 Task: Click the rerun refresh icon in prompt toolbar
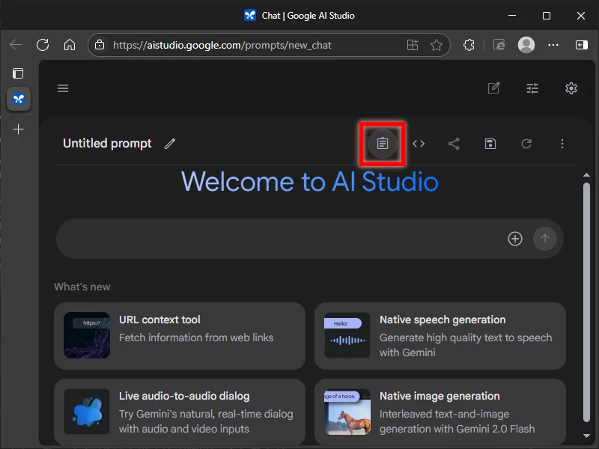tap(526, 144)
